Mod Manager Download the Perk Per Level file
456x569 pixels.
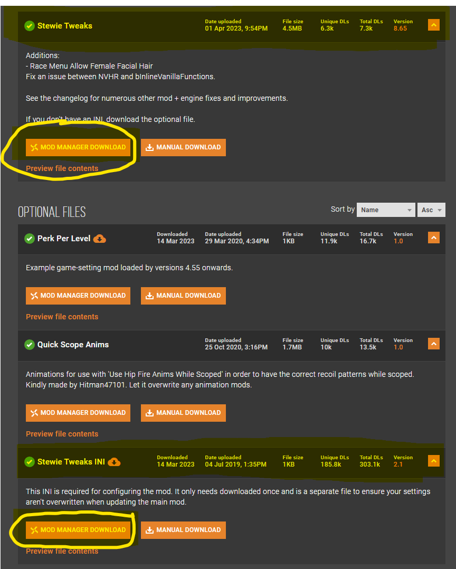click(78, 296)
